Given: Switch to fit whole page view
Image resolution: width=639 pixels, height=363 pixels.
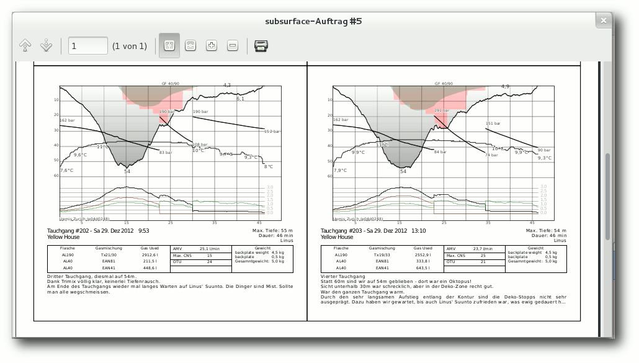Looking at the screenshot, I should click(190, 45).
